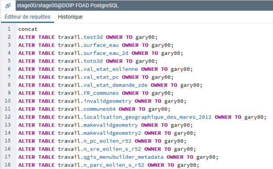Click gary00 at the end of line 2
Viewport: 273px width, 169px height.
pyautogui.click(x=145, y=37)
